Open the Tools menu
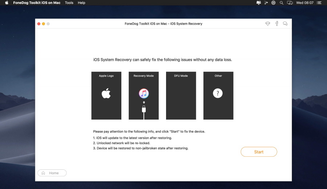This screenshot has width=327, height=189. [69, 3]
